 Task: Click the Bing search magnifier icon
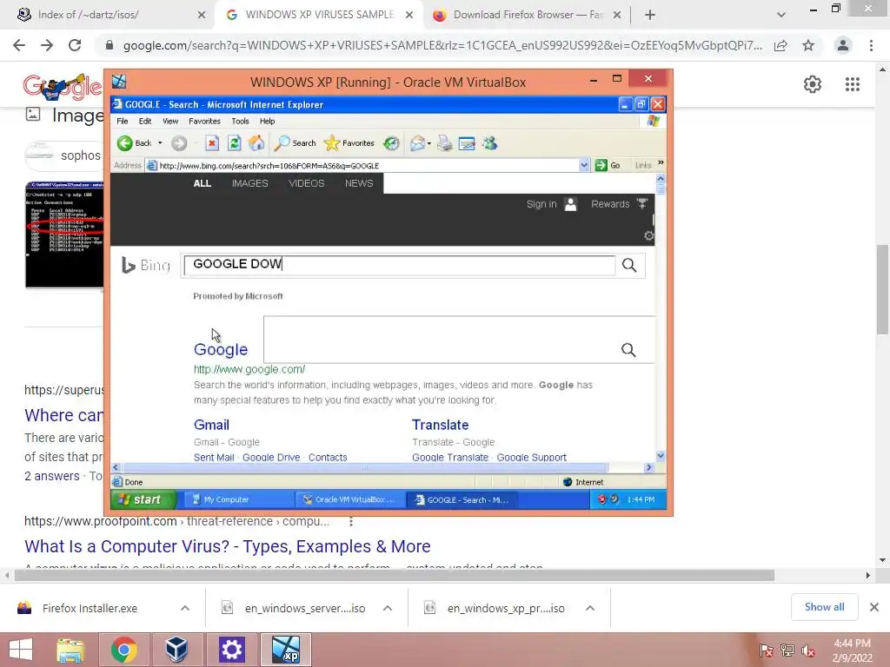629,265
